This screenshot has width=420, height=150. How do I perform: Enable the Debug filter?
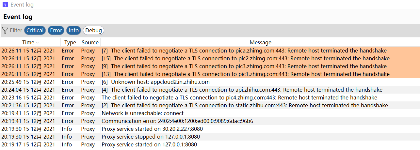pyautogui.click(x=94, y=30)
